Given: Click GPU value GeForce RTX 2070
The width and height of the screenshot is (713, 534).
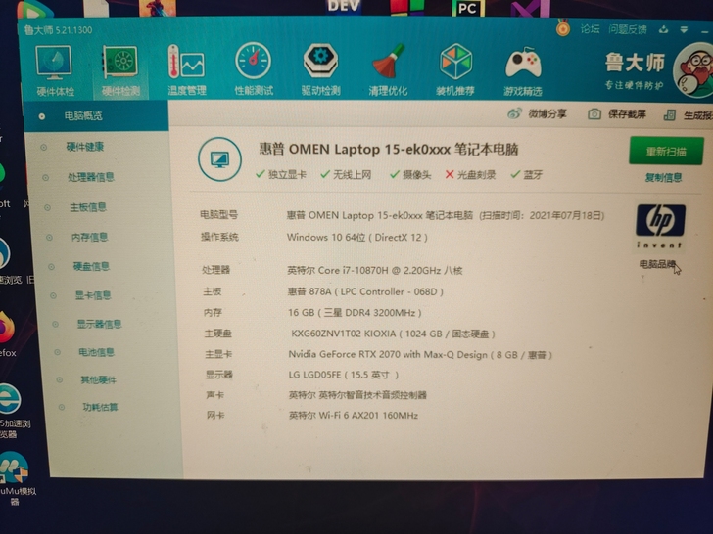Looking at the screenshot, I should [420, 355].
